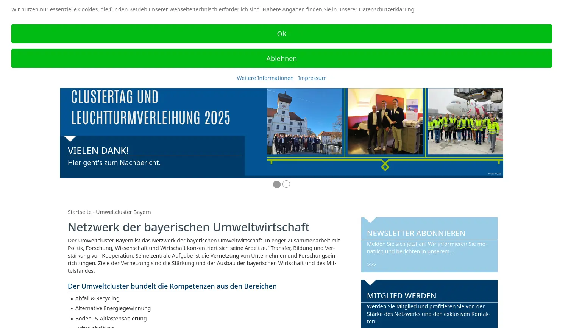Image resolution: width=568 pixels, height=328 pixels.
Task: Open the Weitere Informationen link
Action: click(x=265, y=78)
